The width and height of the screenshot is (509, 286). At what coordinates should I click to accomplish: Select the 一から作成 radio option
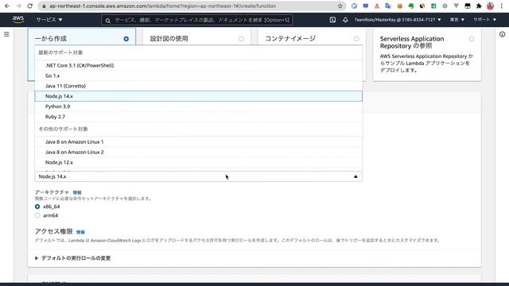(x=126, y=39)
